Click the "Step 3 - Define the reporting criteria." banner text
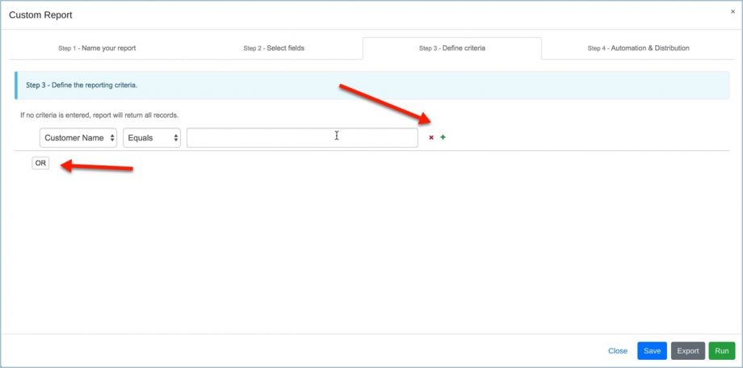Image resolution: width=743 pixels, height=368 pixels. pos(82,86)
